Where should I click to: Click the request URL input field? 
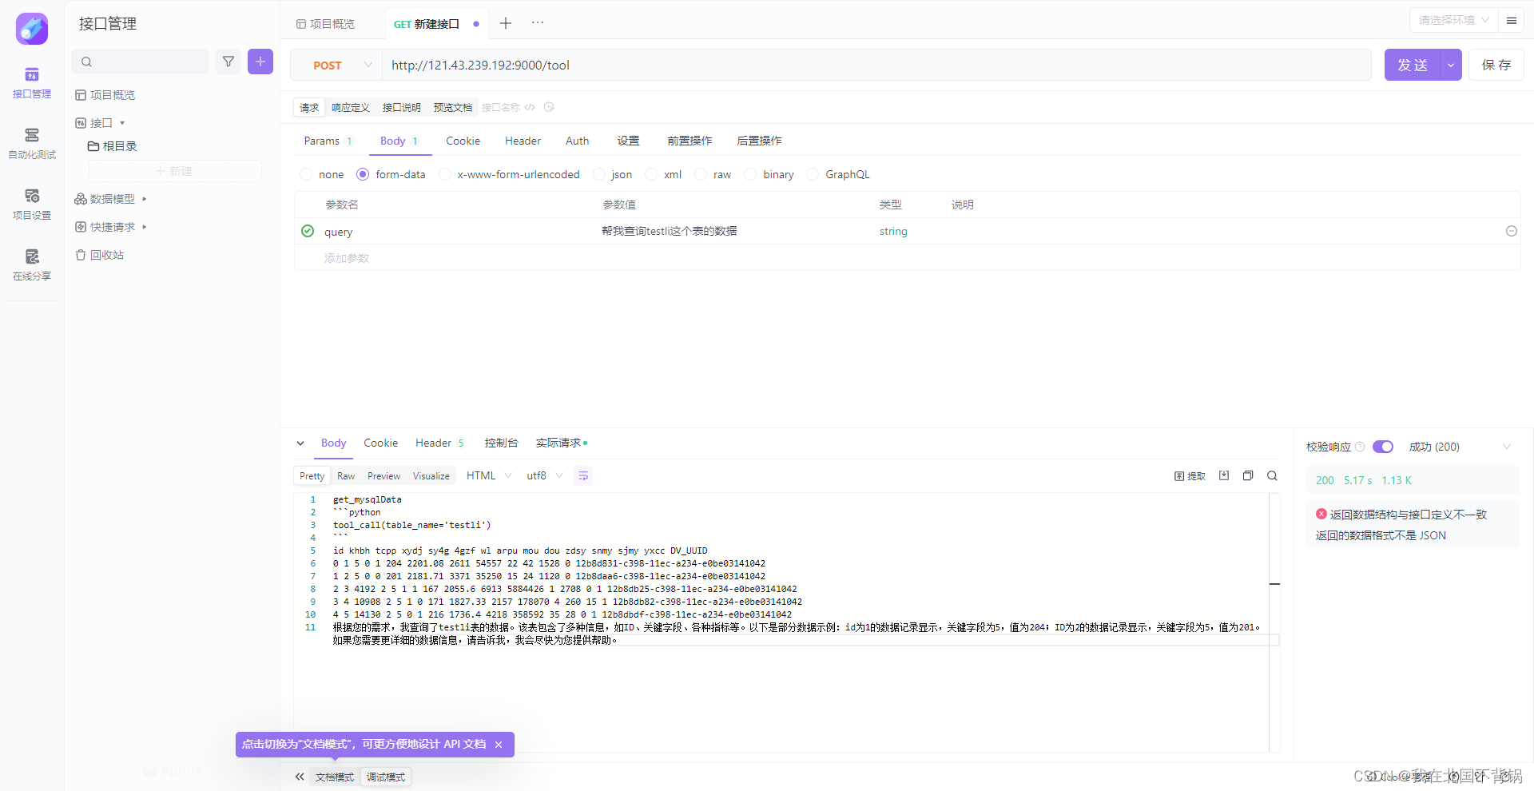click(x=876, y=65)
